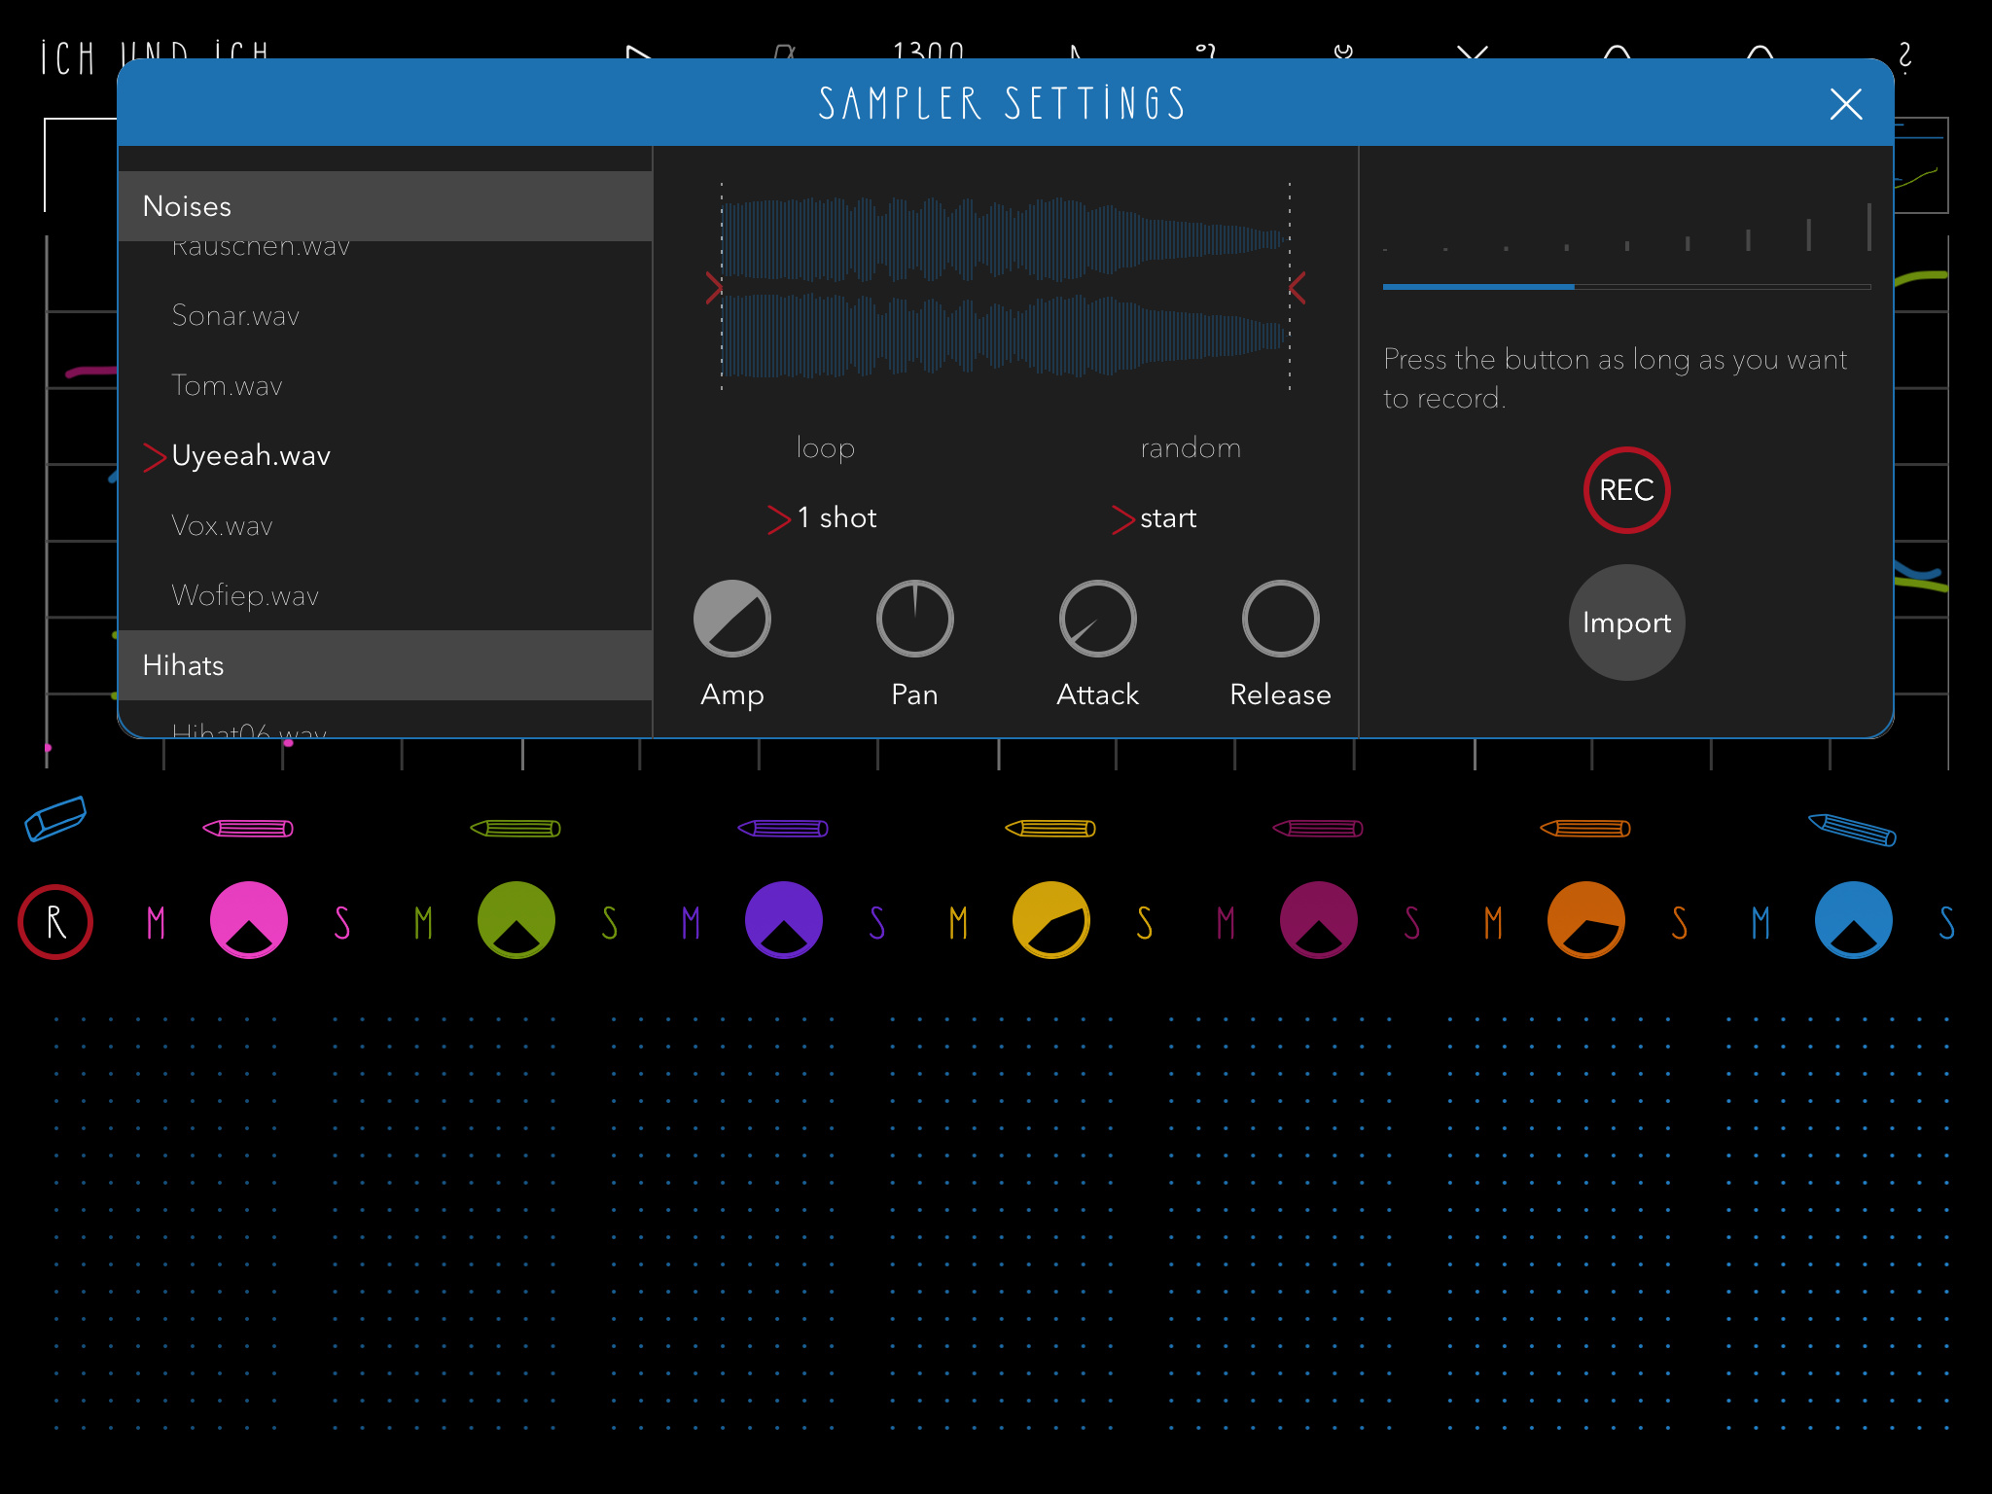Solo the green track with S
1992x1494 pixels.
coord(610,922)
